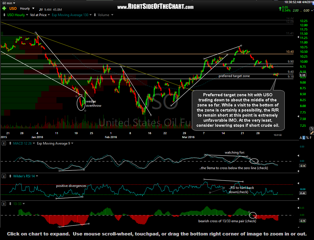Open the Volume indicator menu
Screen dimensions: 314x240
pos(106,15)
